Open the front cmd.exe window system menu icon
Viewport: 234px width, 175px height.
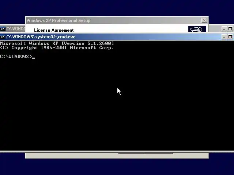click(x=3, y=37)
